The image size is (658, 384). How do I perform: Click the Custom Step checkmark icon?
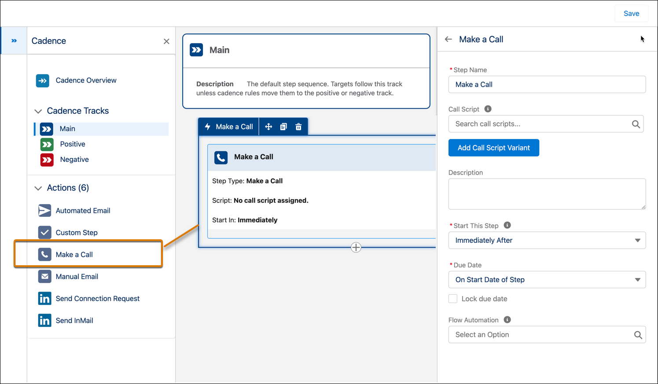click(44, 233)
